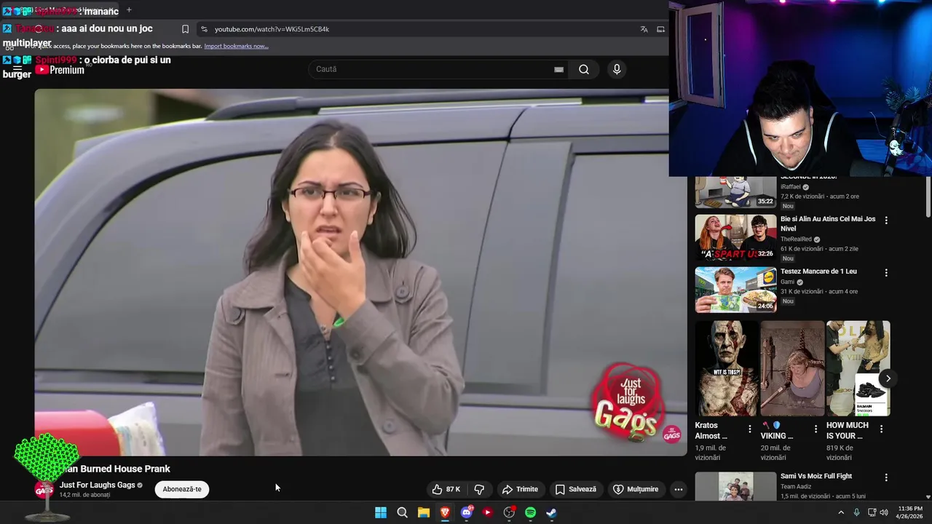
Task: Click the cast/media icon in the address bar
Action: 660,29
